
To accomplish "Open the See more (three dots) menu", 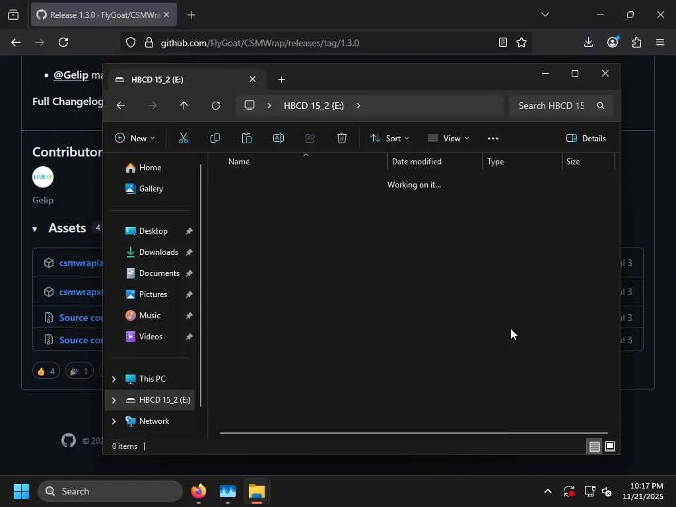I will click(x=492, y=139).
